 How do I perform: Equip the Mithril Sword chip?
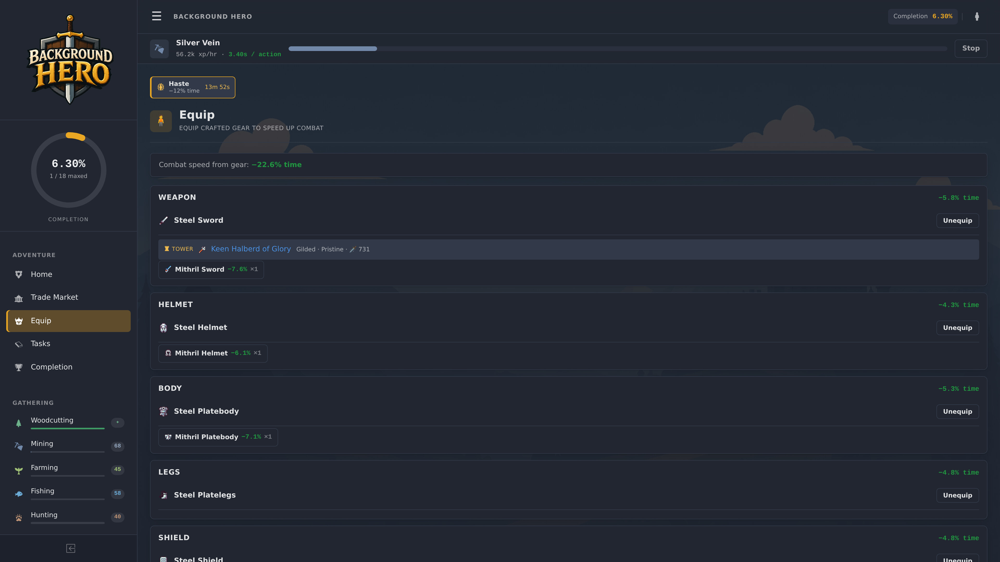(211, 269)
